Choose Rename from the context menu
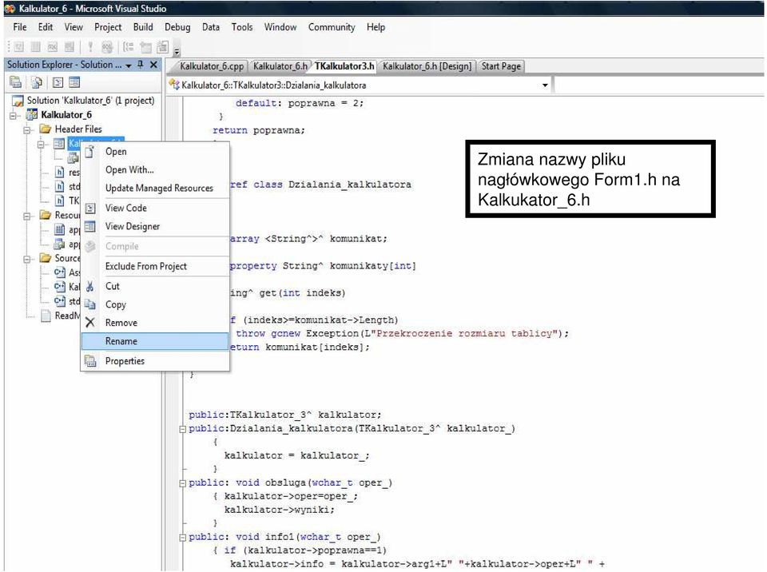Viewport: 767px width, 572px height. click(155, 342)
